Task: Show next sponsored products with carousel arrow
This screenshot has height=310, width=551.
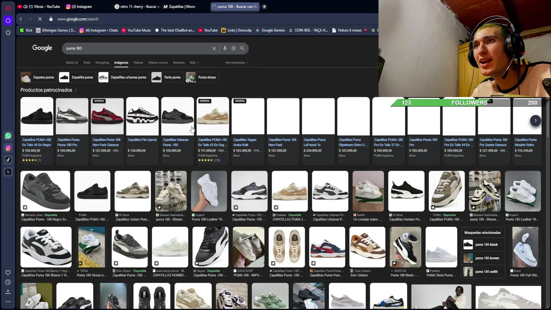Action: (x=535, y=121)
